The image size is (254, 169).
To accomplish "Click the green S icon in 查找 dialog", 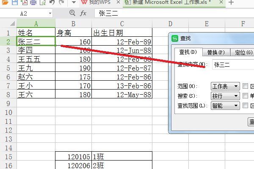I will point(175,38).
